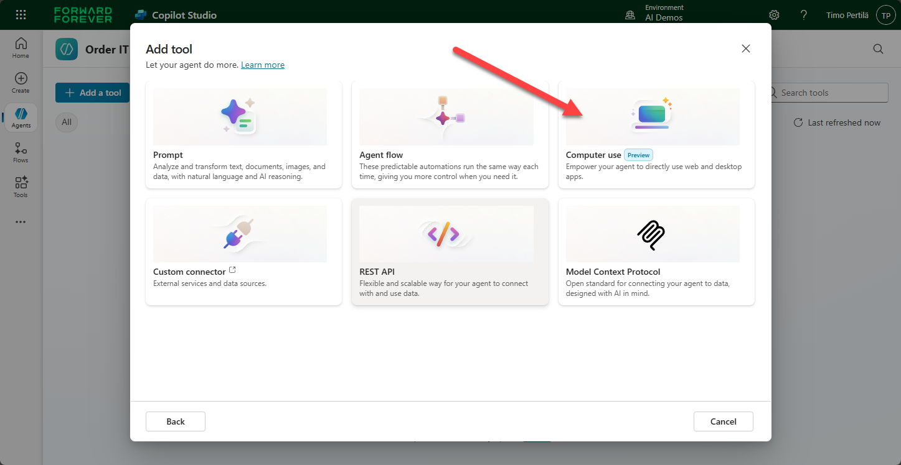Open the TP user account avatar

(x=885, y=15)
